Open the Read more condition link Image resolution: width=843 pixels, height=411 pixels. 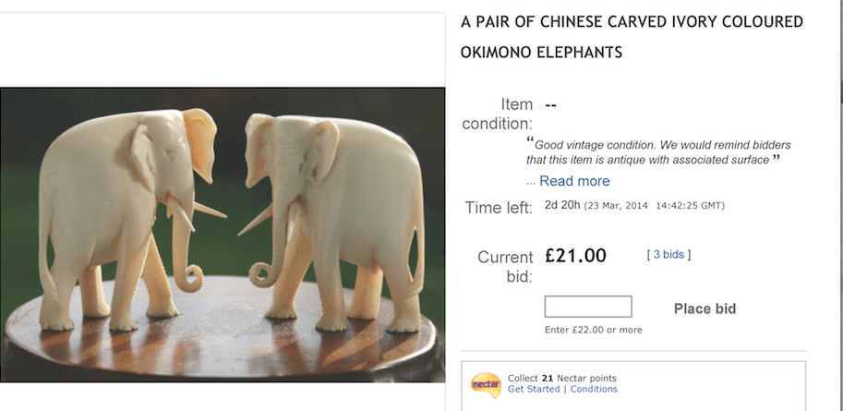pos(574,181)
